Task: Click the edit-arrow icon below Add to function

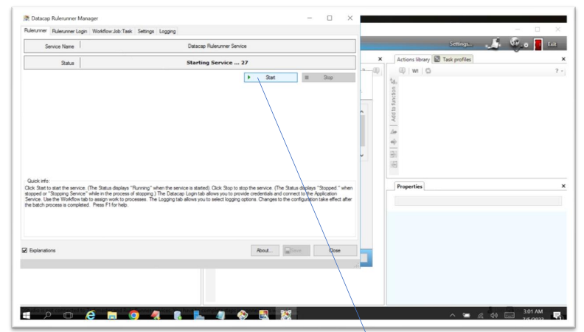Action: point(393,132)
